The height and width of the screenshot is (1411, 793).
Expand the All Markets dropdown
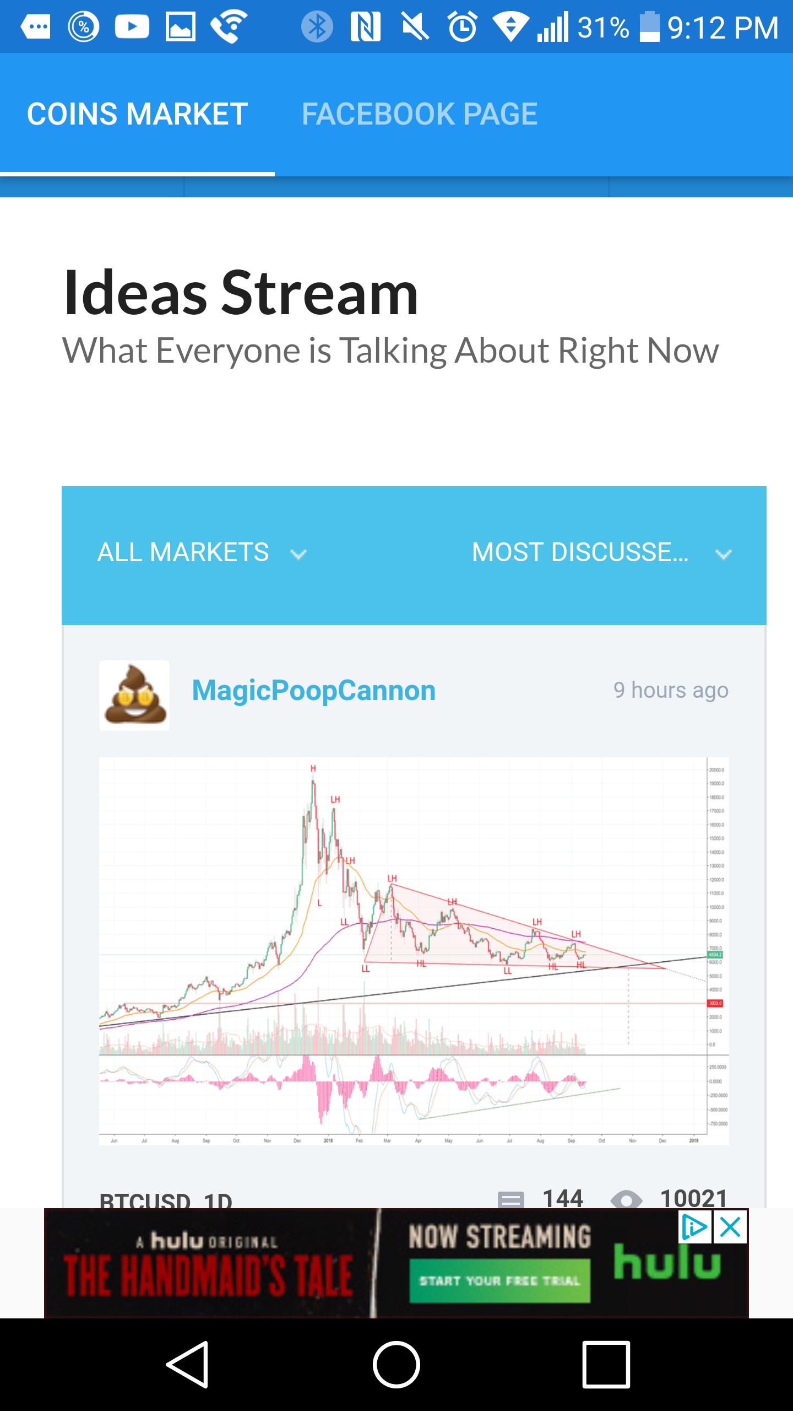(183, 553)
